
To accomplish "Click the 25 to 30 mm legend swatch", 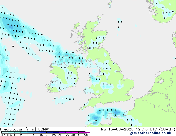I will [x=56, y=132].
